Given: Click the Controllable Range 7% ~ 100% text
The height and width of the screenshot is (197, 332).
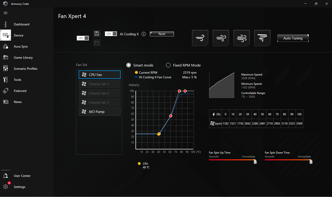Looking at the screenshot, I should pyautogui.click(x=253, y=95).
